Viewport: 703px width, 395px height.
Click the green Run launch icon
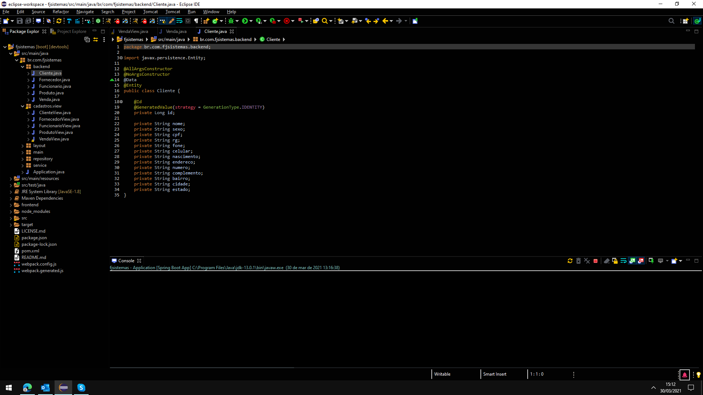245,21
